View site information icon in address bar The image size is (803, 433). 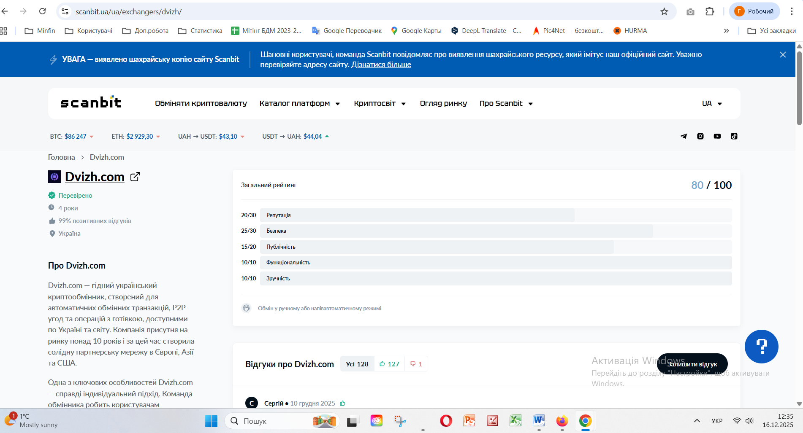point(65,11)
